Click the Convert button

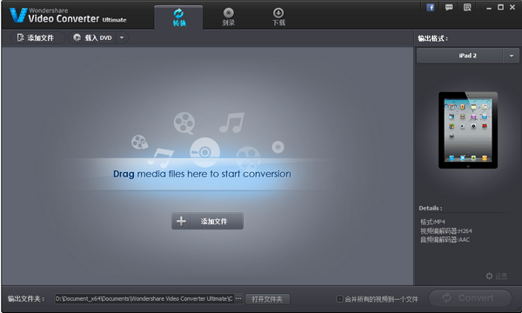[470, 297]
